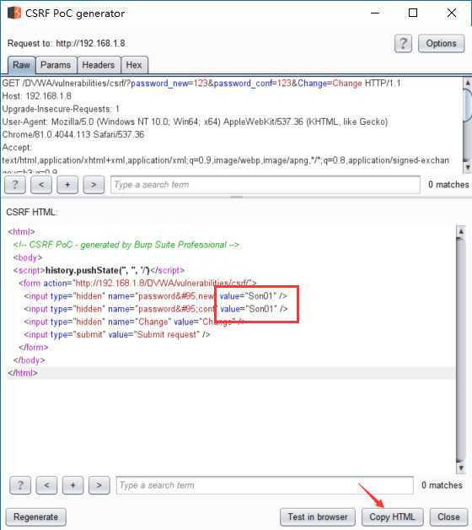Click the plus button in request search bar
This screenshot has height=530, width=472.
(x=67, y=185)
